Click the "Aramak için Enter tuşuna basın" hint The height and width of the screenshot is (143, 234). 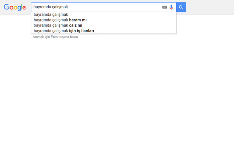pyautogui.click(x=55, y=37)
